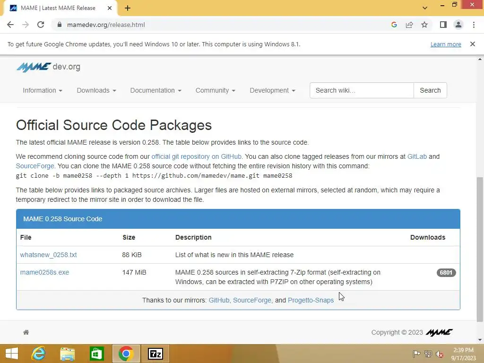Open Learn more about Chrome updates
The width and height of the screenshot is (484, 363).
pos(446,44)
